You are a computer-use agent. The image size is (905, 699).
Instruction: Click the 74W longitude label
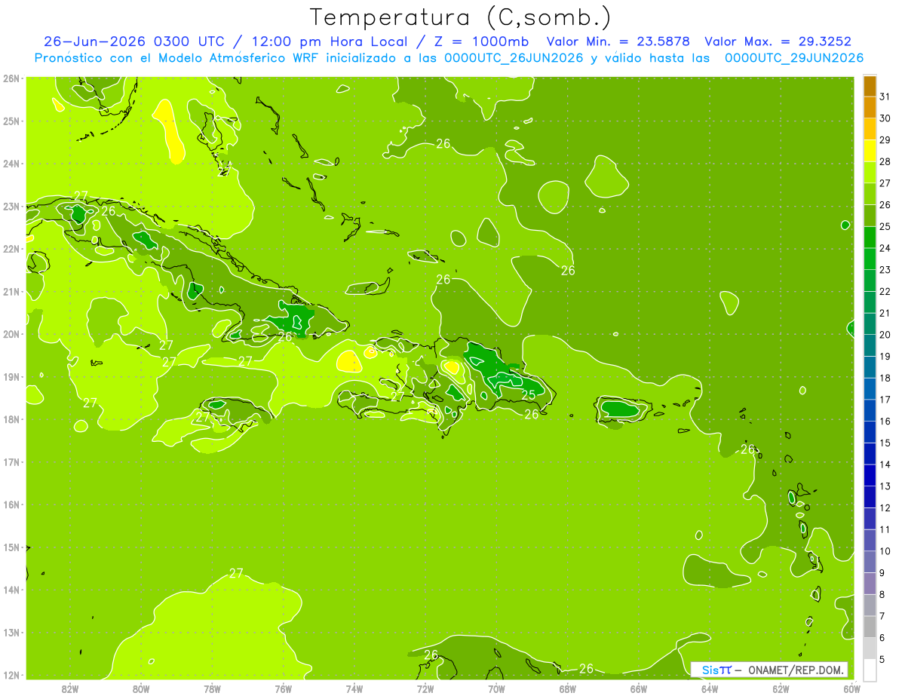(354, 688)
